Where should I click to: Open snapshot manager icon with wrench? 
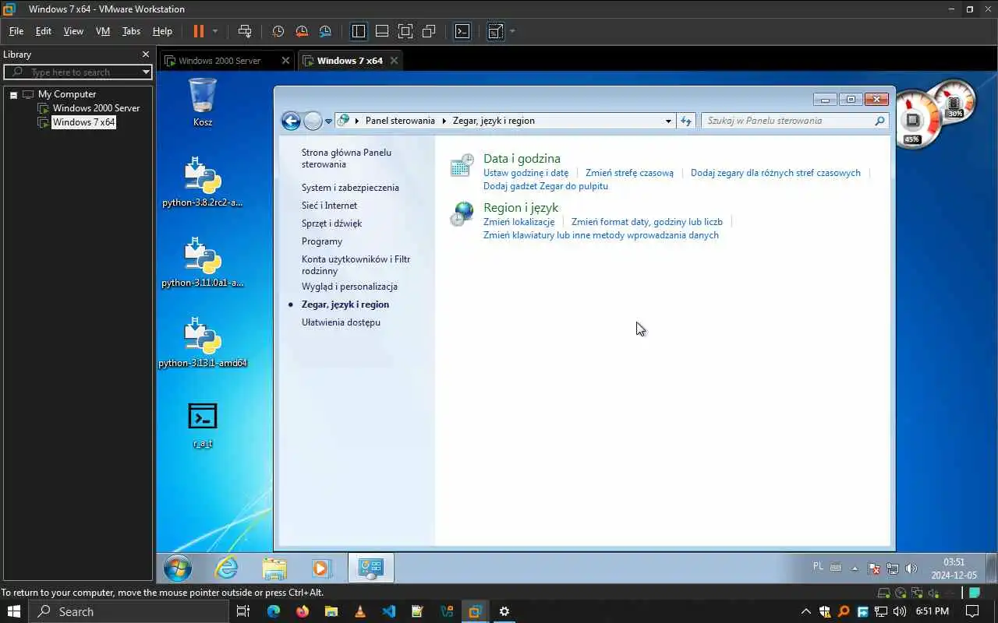point(325,31)
